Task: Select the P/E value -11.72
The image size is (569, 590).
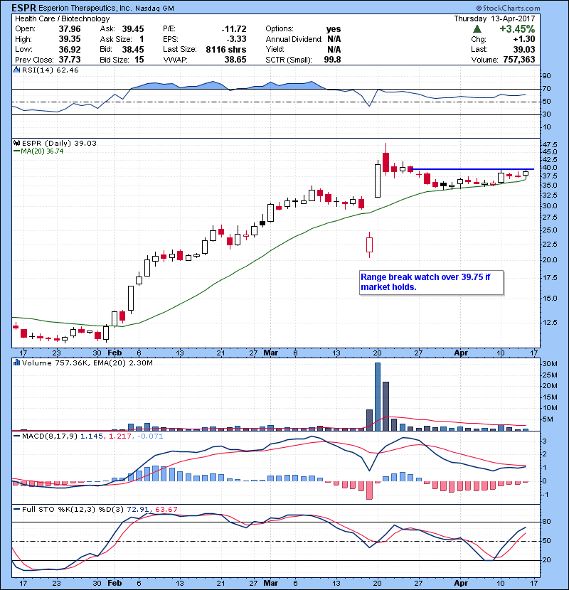Action: [x=234, y=29]
